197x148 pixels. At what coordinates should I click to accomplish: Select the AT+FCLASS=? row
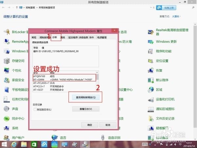[64, 83]
